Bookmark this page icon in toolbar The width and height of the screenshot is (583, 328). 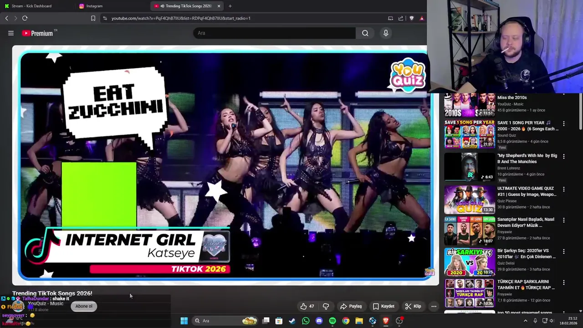tap(93, 18)
